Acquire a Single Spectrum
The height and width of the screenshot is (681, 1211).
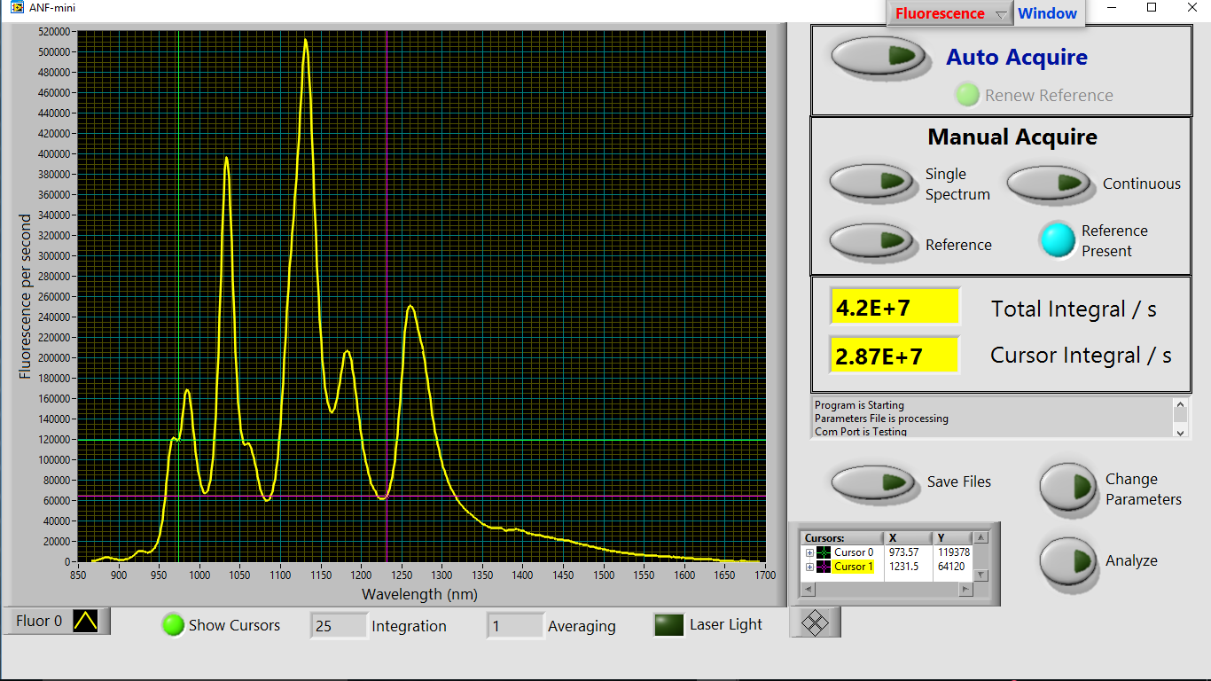[x=872, y=181]
